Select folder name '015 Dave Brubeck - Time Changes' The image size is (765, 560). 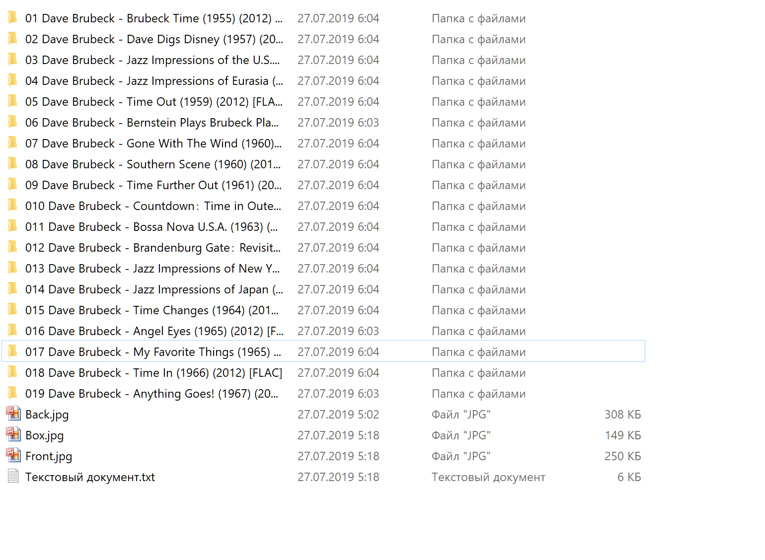(152, 310)
